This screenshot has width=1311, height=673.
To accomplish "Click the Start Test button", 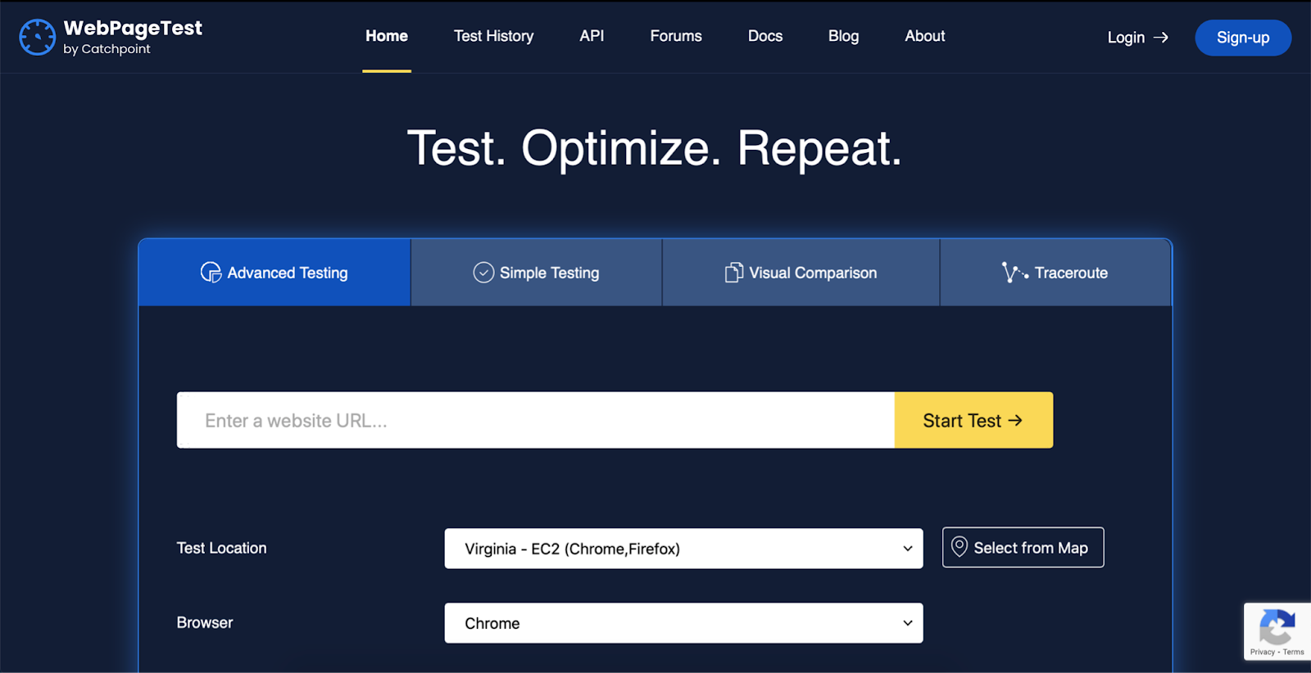I will pos(973,420).
